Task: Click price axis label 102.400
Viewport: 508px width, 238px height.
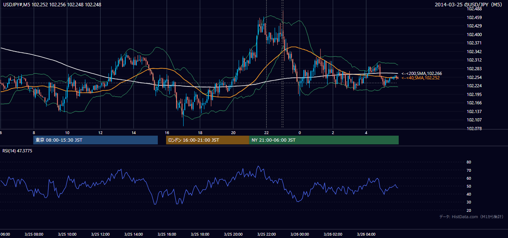Action: (475, 35)
